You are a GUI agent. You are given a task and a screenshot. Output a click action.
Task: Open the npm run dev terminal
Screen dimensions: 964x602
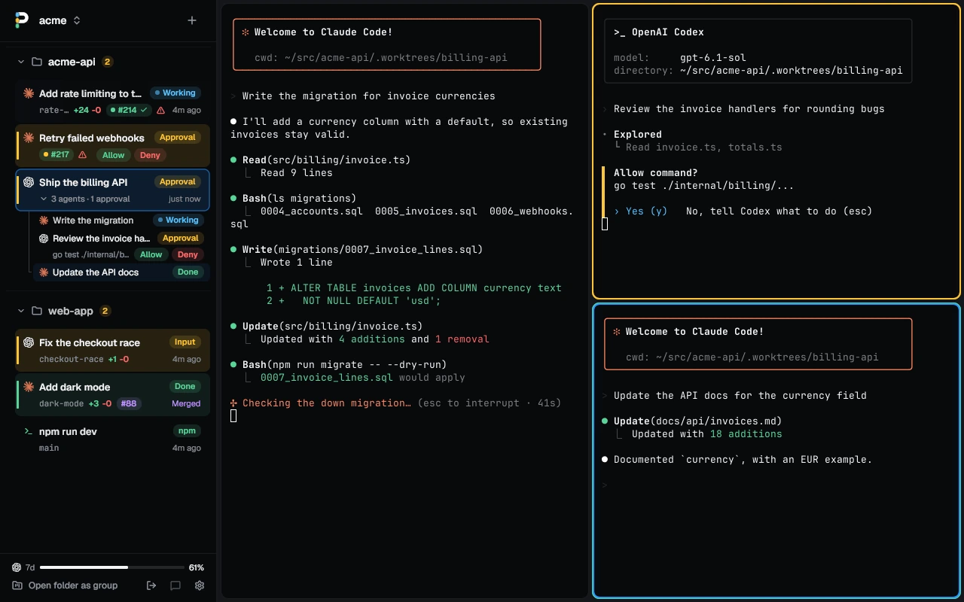point(112,439)
